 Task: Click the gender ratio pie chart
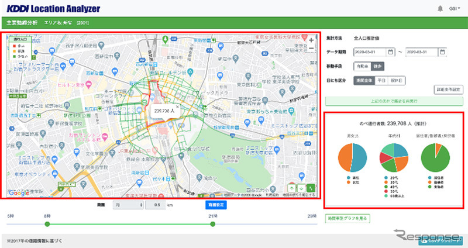(x=353, y=157)
